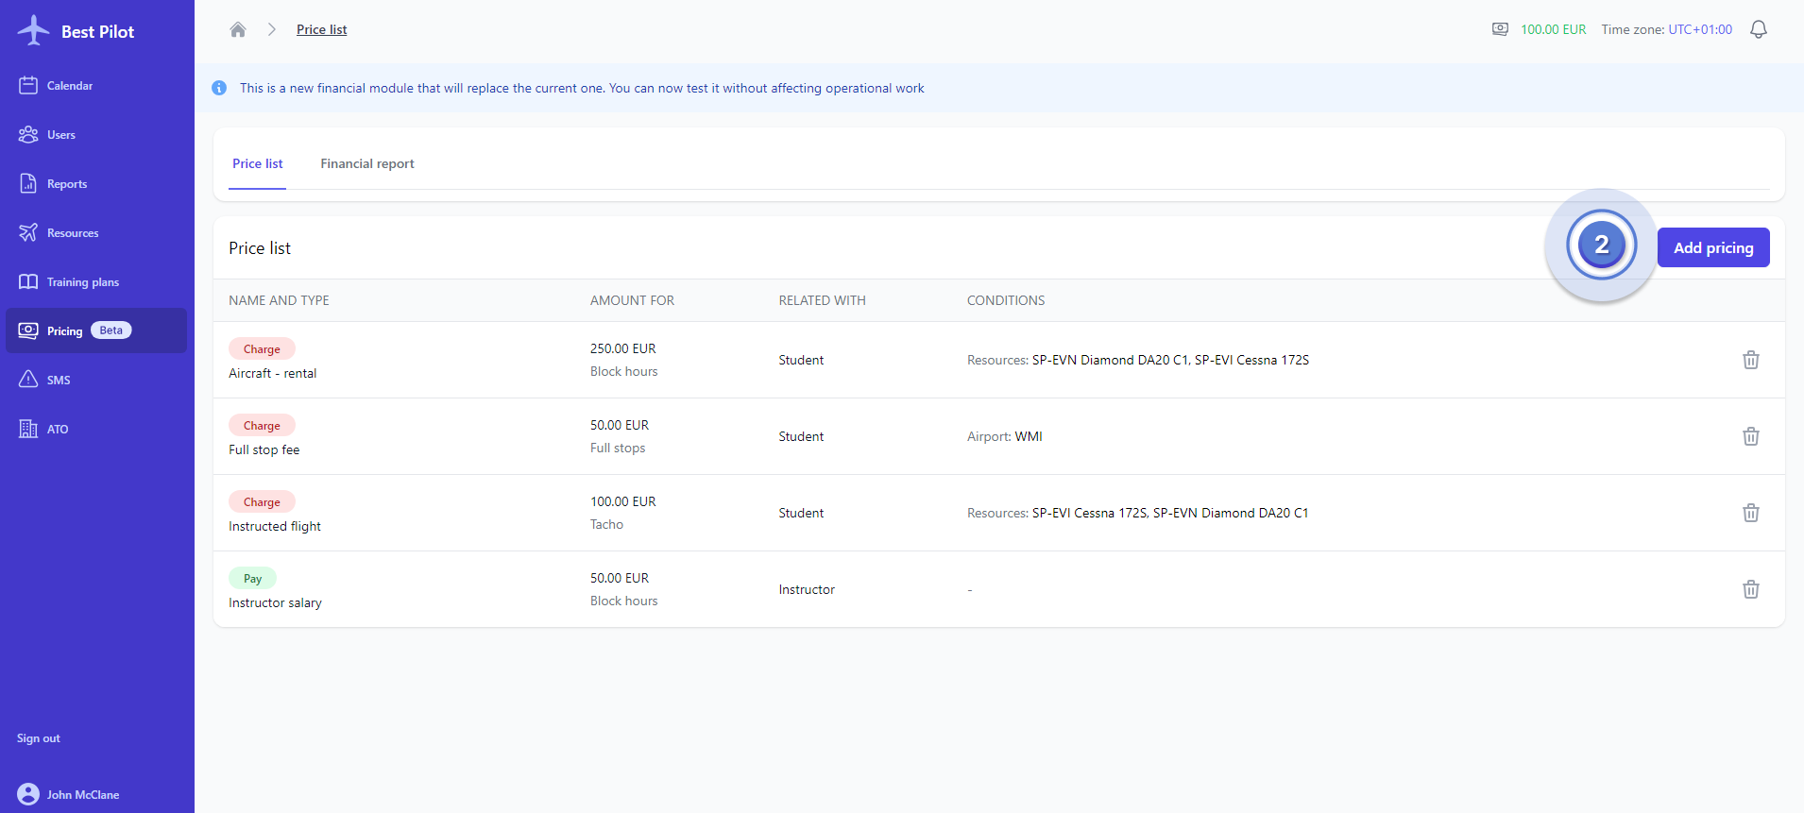Open the Reports section

tap(66, 184)
